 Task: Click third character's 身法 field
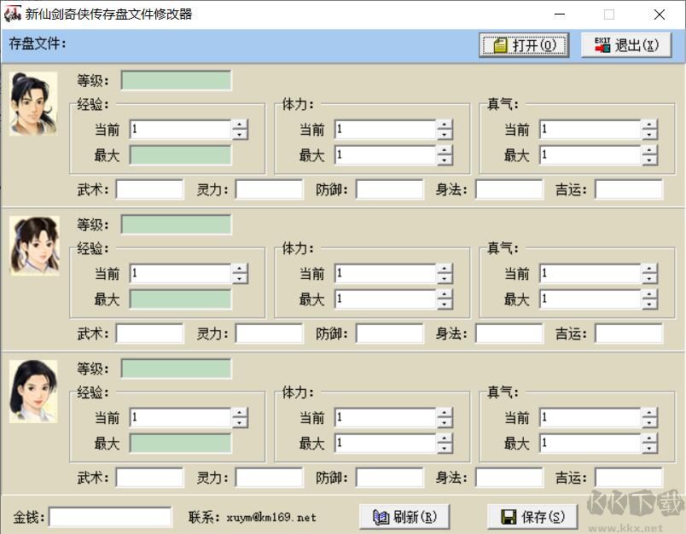click(x=509, y=477)
